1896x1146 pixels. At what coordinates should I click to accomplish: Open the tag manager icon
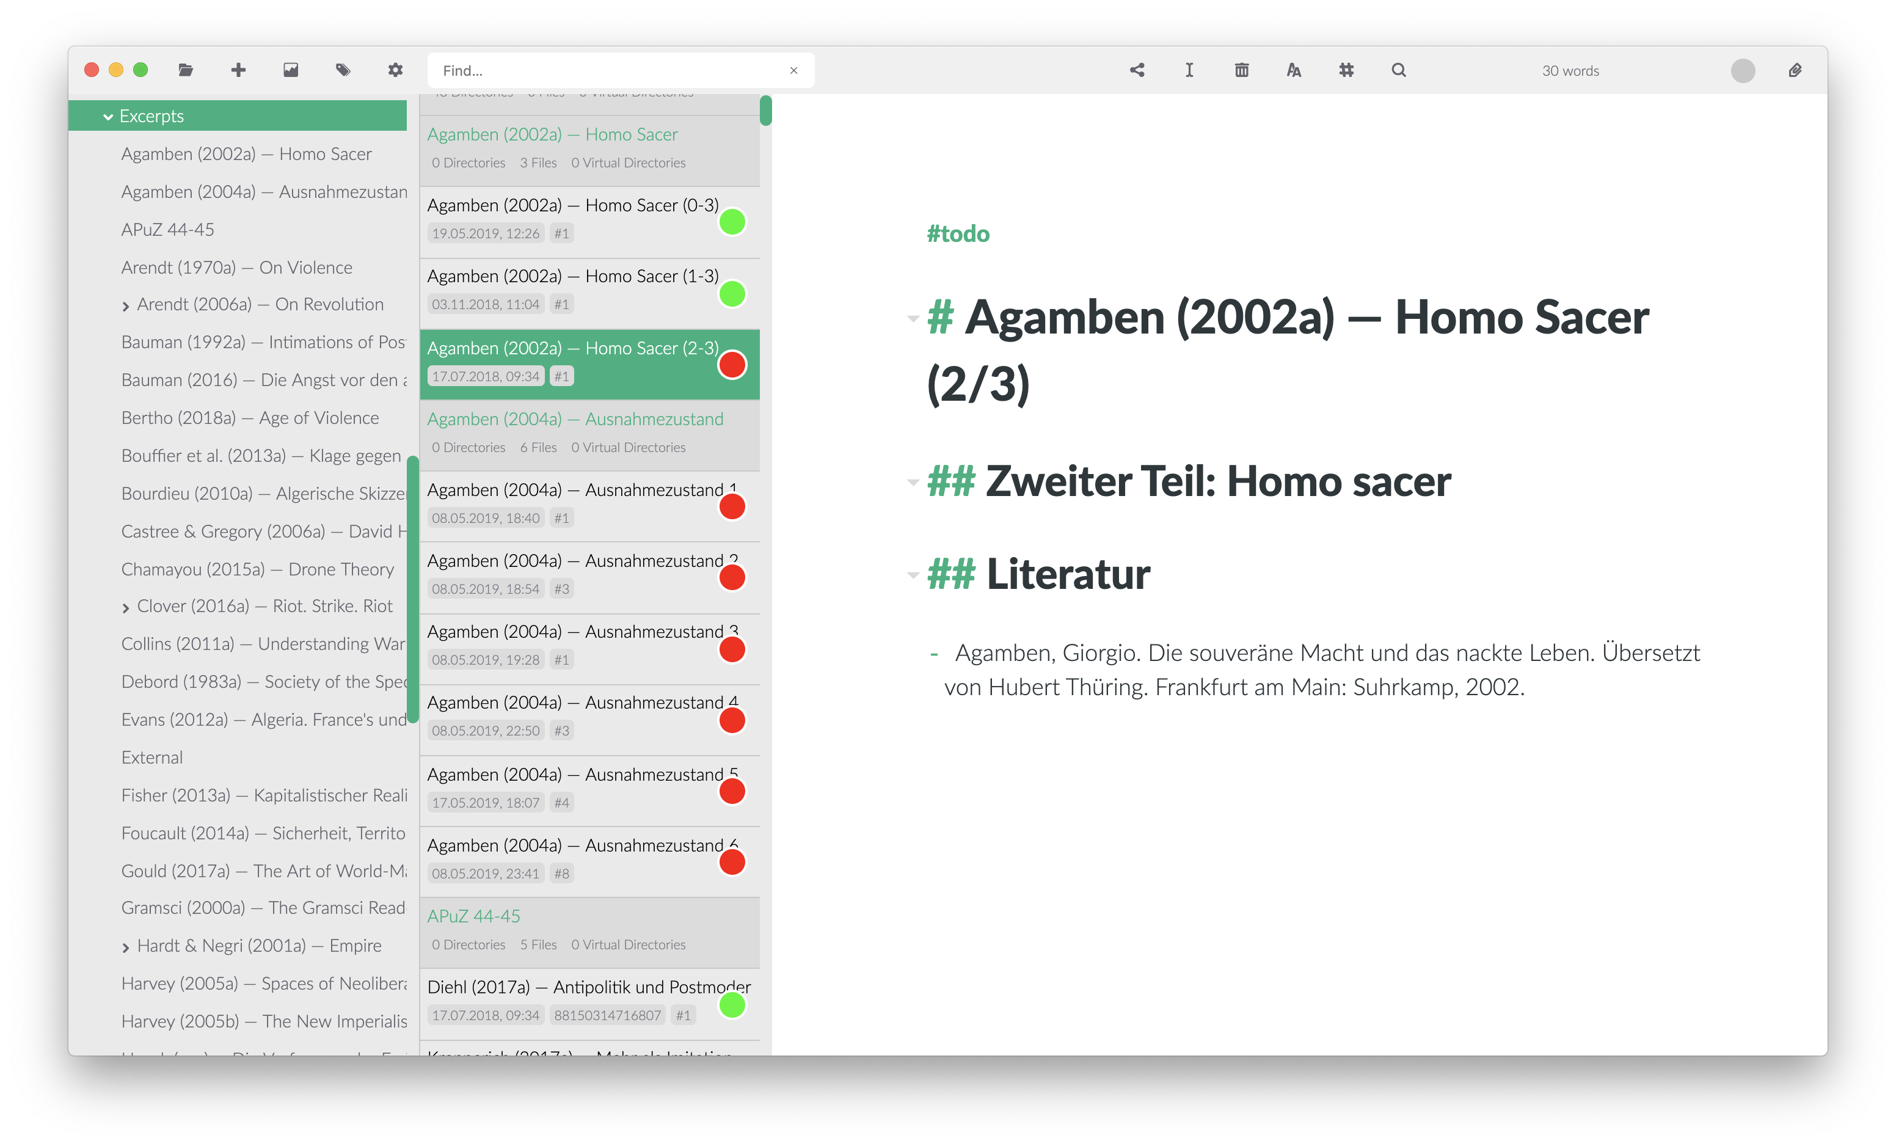point(343,70)
